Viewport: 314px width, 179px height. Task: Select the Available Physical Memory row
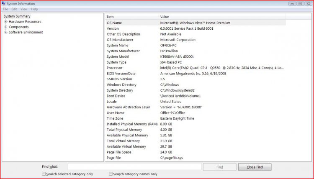coord(196,135)
